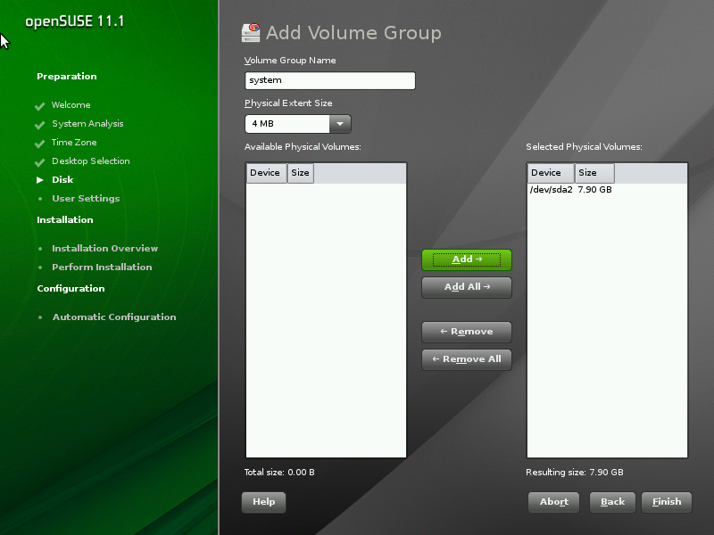The width and height of the screenshot is (714, 535).
Task: Click the Installation section heading
Action: tap(64, 219)
